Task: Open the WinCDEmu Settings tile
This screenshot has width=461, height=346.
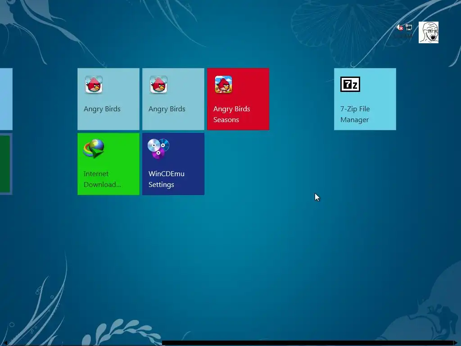Action: click(173, 164)
